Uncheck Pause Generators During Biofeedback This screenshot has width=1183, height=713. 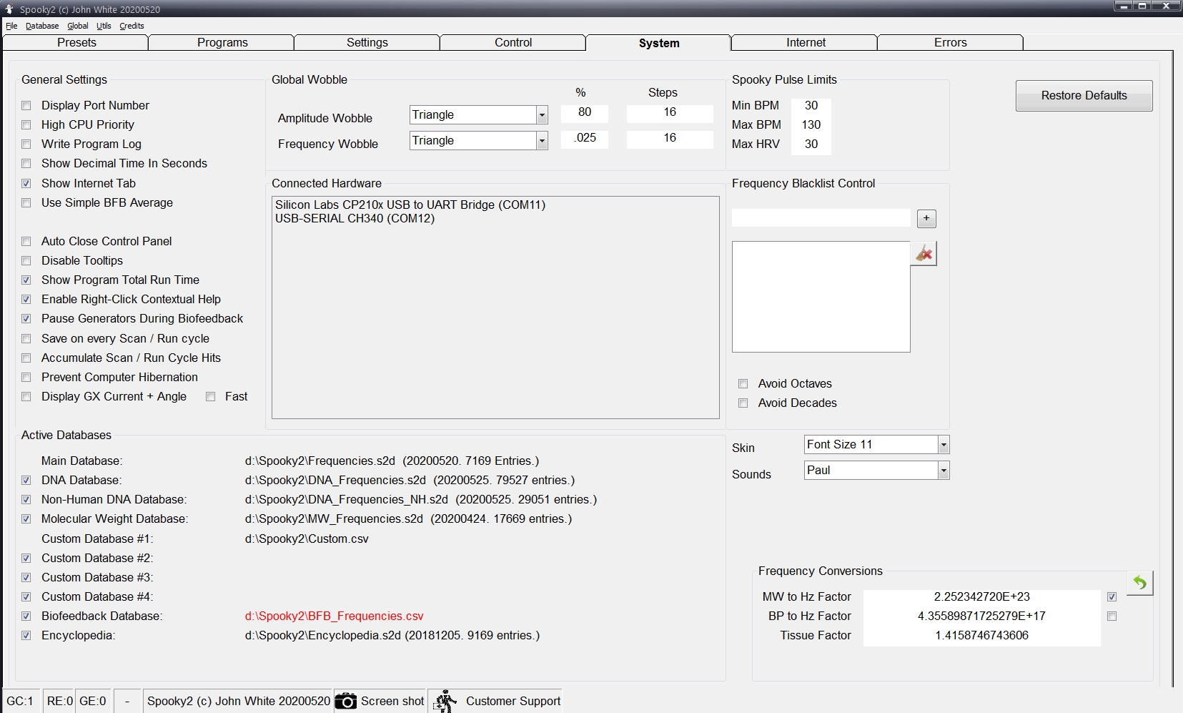point(26,319)
